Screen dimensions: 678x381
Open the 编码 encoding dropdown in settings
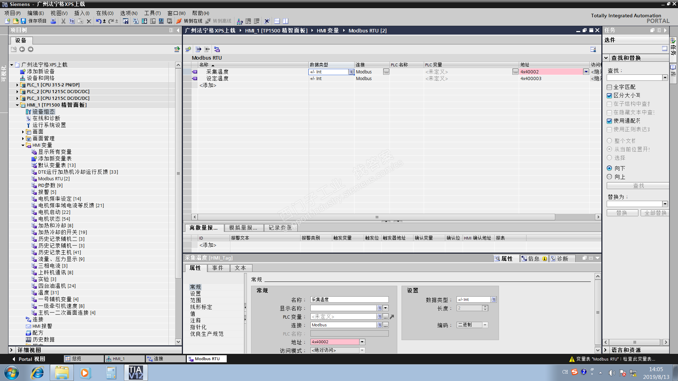pos(485,325)
